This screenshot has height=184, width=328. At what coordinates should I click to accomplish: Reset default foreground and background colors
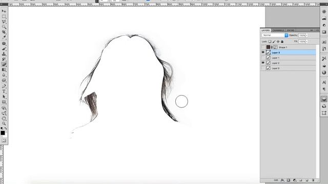(2, 128)
